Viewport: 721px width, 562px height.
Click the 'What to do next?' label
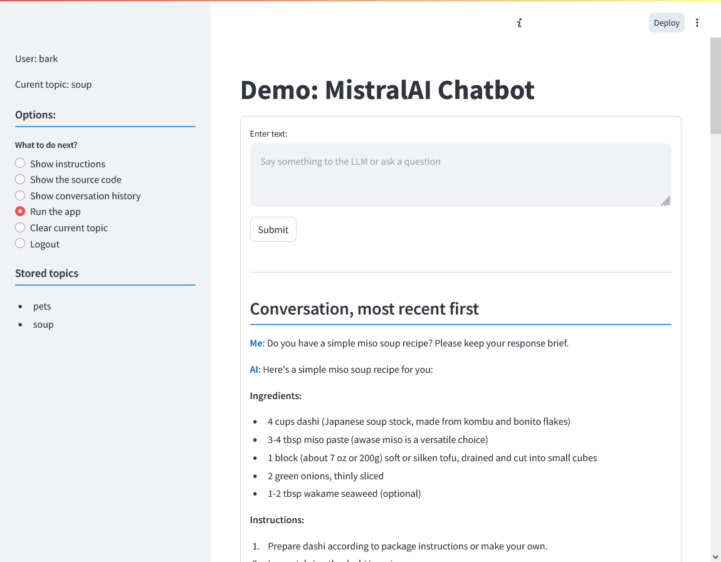46,145
